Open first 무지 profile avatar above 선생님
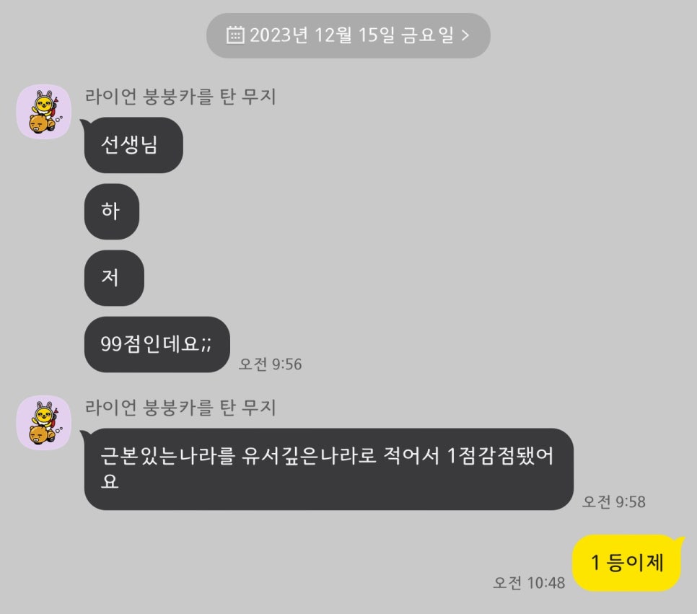The width and height of the screenshot is (697, 614). (x=43, y=112)
